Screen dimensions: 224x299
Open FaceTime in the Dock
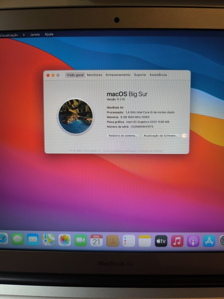pyautogui.click(x=81, y=240)
